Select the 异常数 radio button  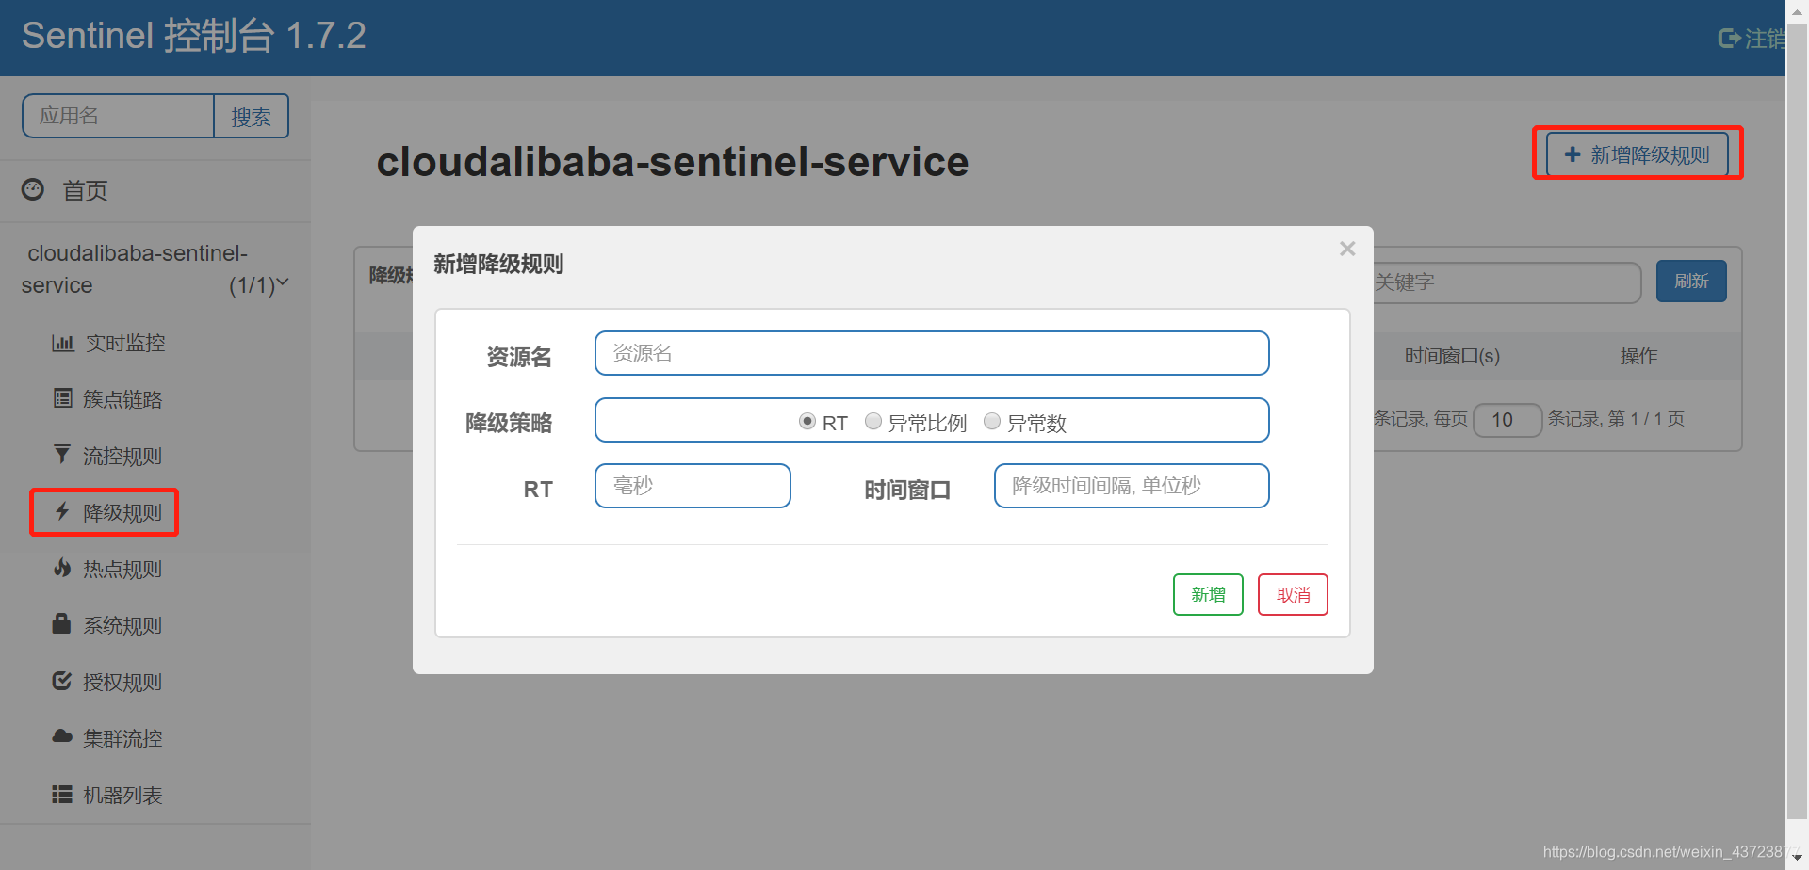point(992,421)
